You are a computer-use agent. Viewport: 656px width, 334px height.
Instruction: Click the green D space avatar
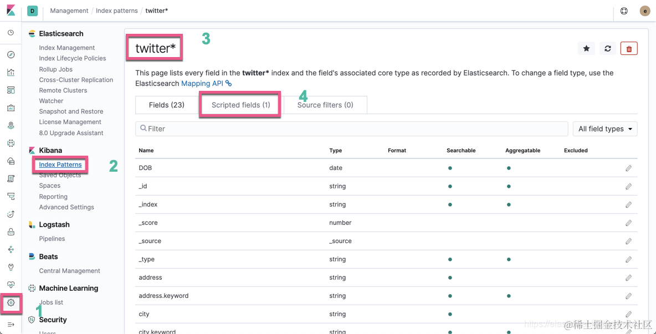32,11
